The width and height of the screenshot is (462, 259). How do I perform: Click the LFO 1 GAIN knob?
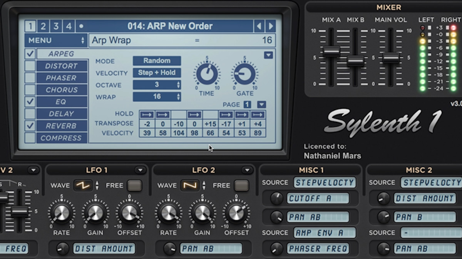[x=95, y=213]
